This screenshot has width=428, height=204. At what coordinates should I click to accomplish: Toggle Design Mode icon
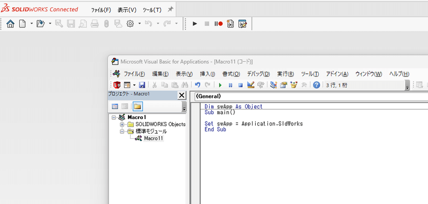click(x=250, y=85)
